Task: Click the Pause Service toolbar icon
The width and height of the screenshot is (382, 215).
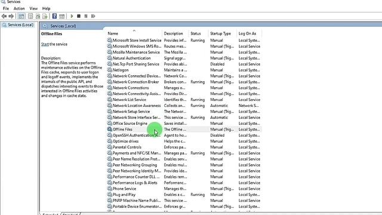Action: tap(86, 16)
